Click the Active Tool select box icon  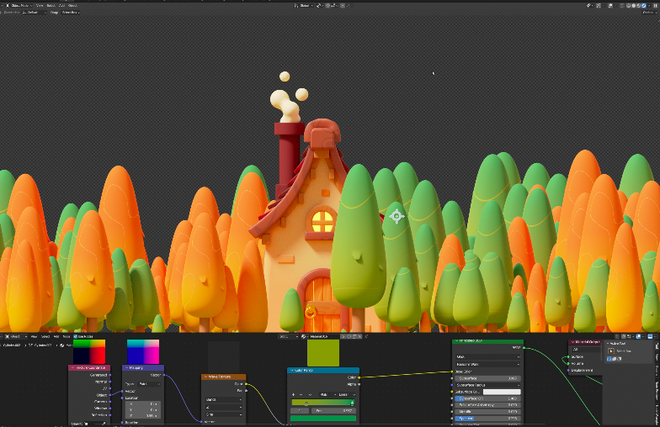(611, 351)
